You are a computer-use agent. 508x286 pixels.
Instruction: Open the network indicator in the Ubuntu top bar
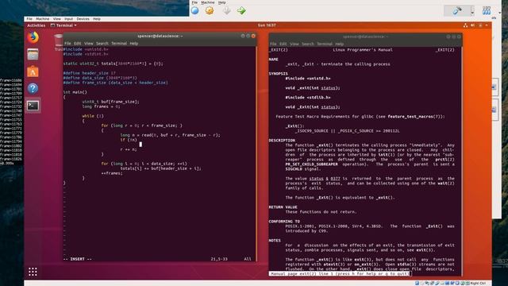tap(465, 25)
